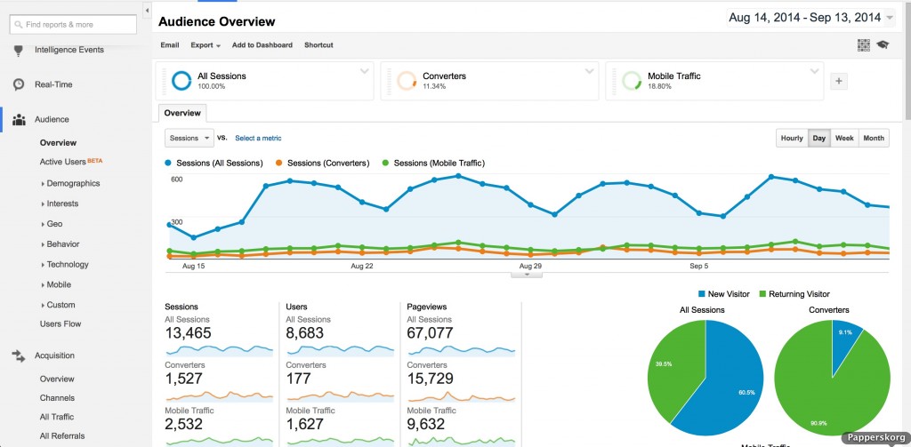Click the 8,683 users value
This screenshot has width=911, height=447.
click(x=305, y=333)
